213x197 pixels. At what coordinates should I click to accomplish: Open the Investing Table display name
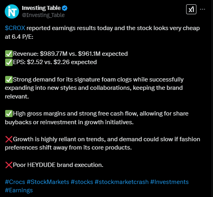coord(41,8)
